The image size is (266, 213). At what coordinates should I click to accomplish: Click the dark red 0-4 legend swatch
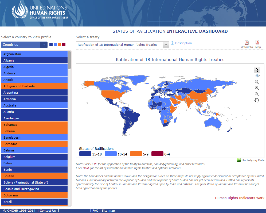click(x=157, y=154)
